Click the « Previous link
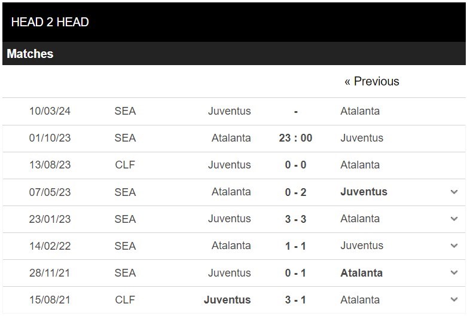467x322 pixels. (371, 81)
